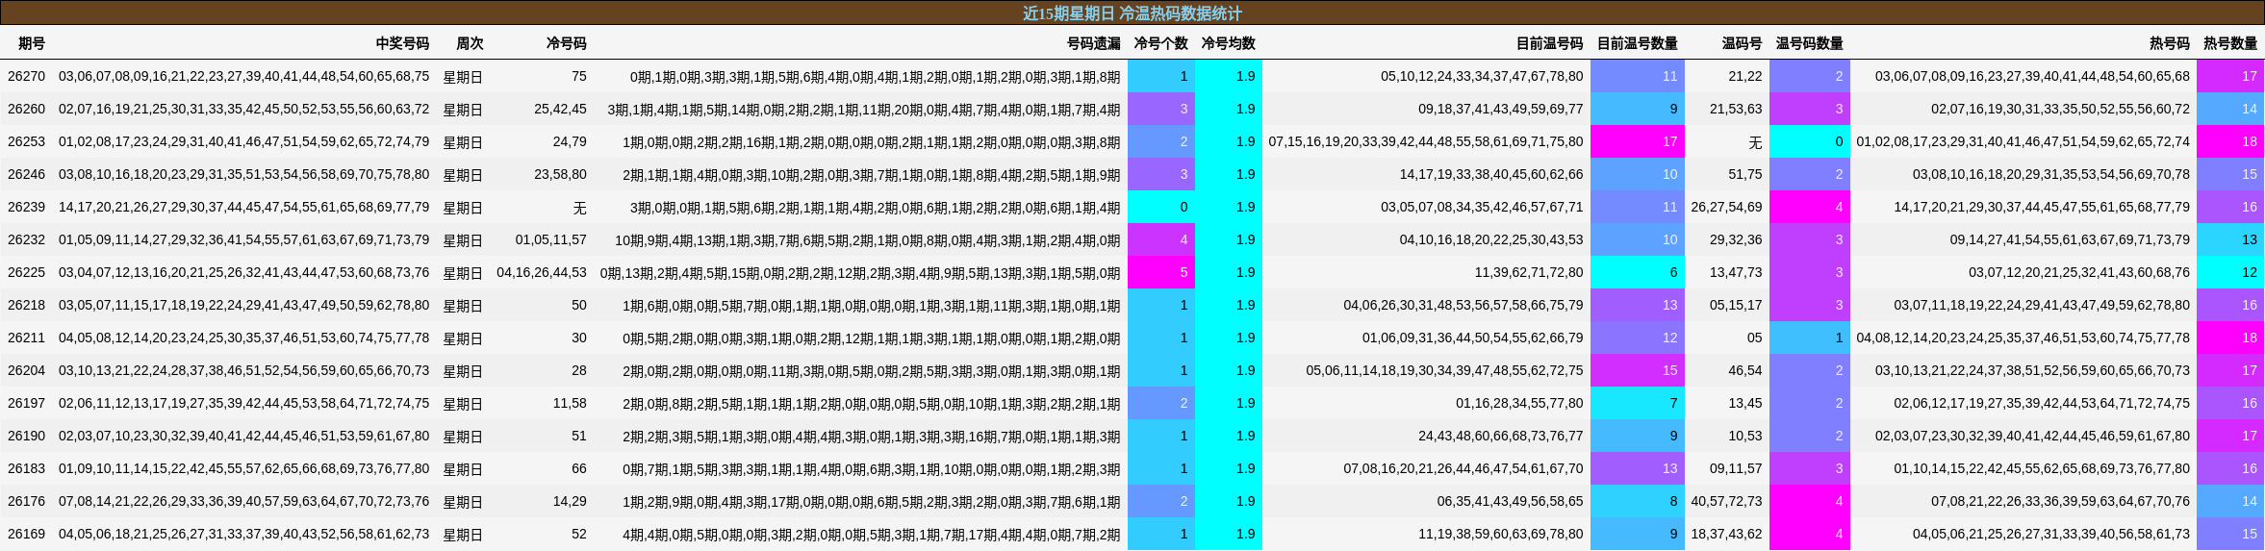Select period number 26270
This screenshot has width=2265, height=551.
tap(26, 76)
